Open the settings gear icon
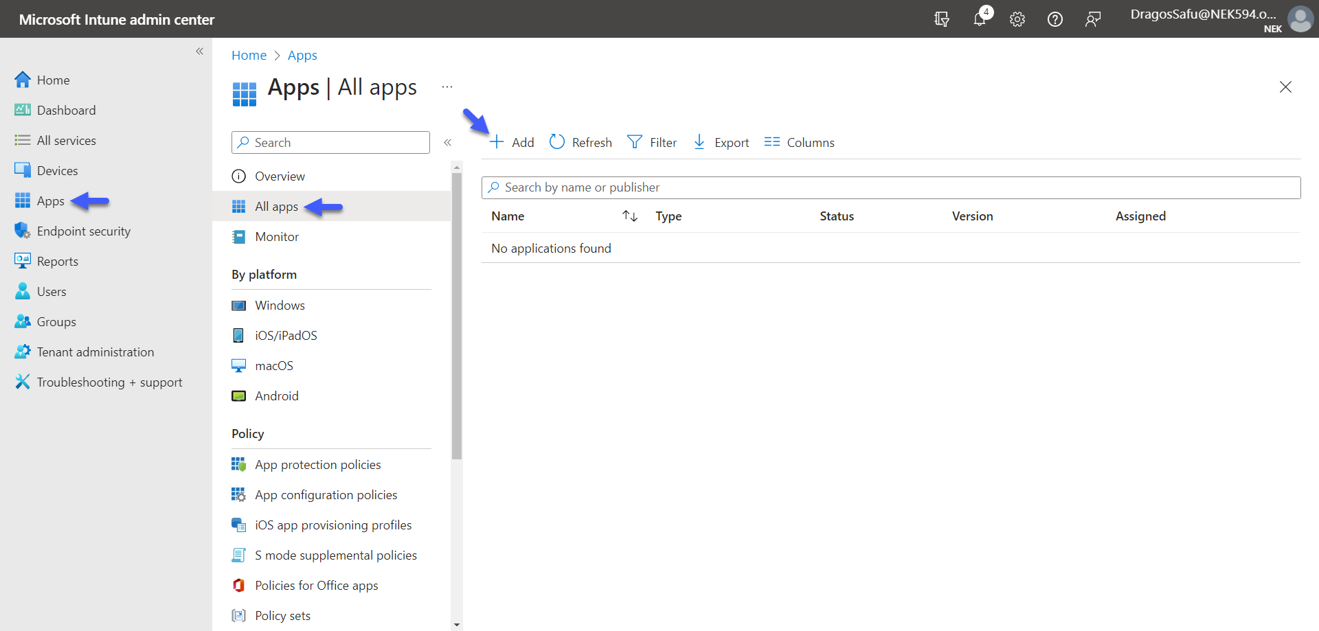 pos(1017,19)
